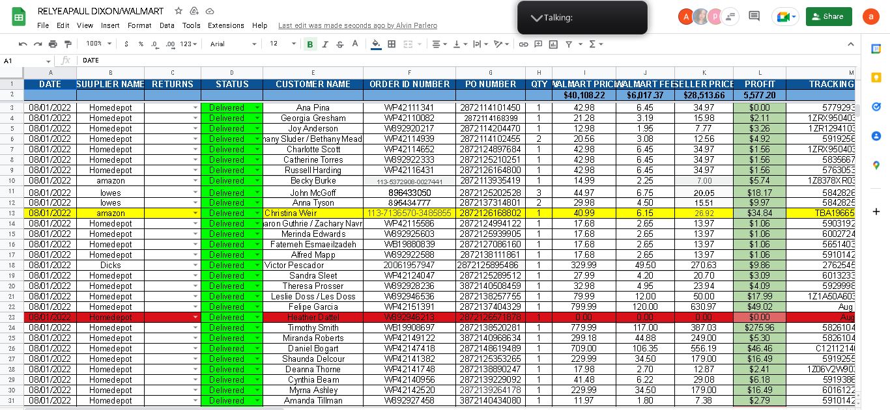Toggle strikethrough formatting

(x=340, y=44)
